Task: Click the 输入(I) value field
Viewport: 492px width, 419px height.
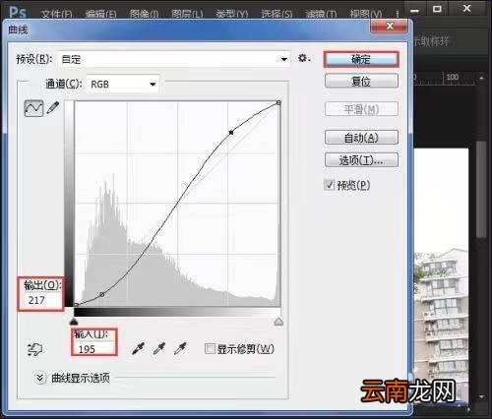Action: point(94,349)
